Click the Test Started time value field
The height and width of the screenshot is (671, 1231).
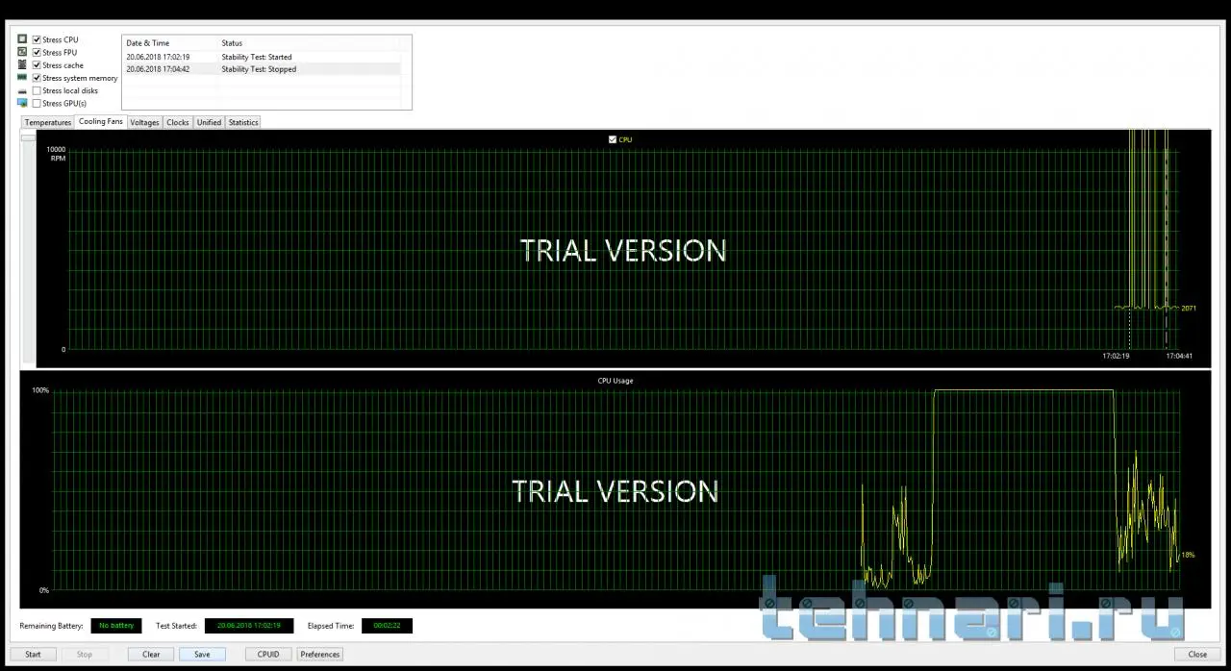pos(249,626)
